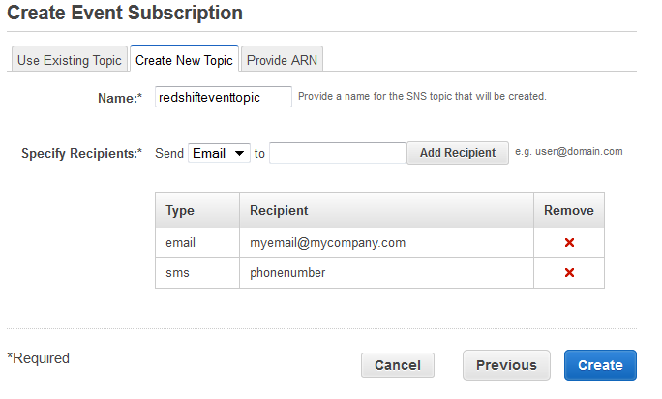Click the phonenumber recipient cell
662x399 pixels.
[x=287, y=273]
